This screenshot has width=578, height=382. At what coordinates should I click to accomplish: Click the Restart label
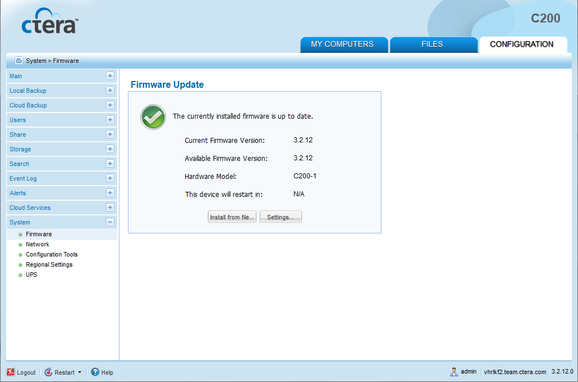click(65, 372)
